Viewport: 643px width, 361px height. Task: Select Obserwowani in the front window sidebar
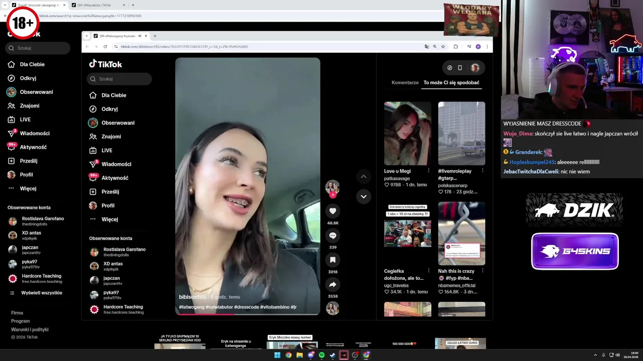coord(118,123)
